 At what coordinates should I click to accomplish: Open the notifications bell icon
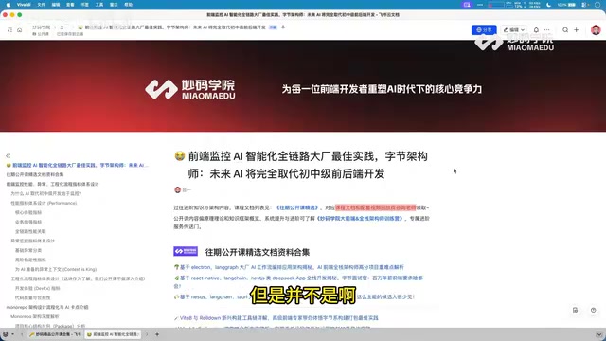click(x=536, y=29)
